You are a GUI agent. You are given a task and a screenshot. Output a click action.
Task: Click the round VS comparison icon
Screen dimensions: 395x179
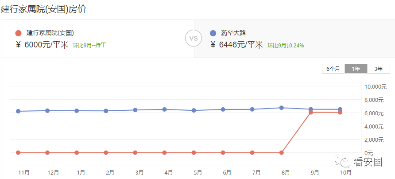point(194,38)
